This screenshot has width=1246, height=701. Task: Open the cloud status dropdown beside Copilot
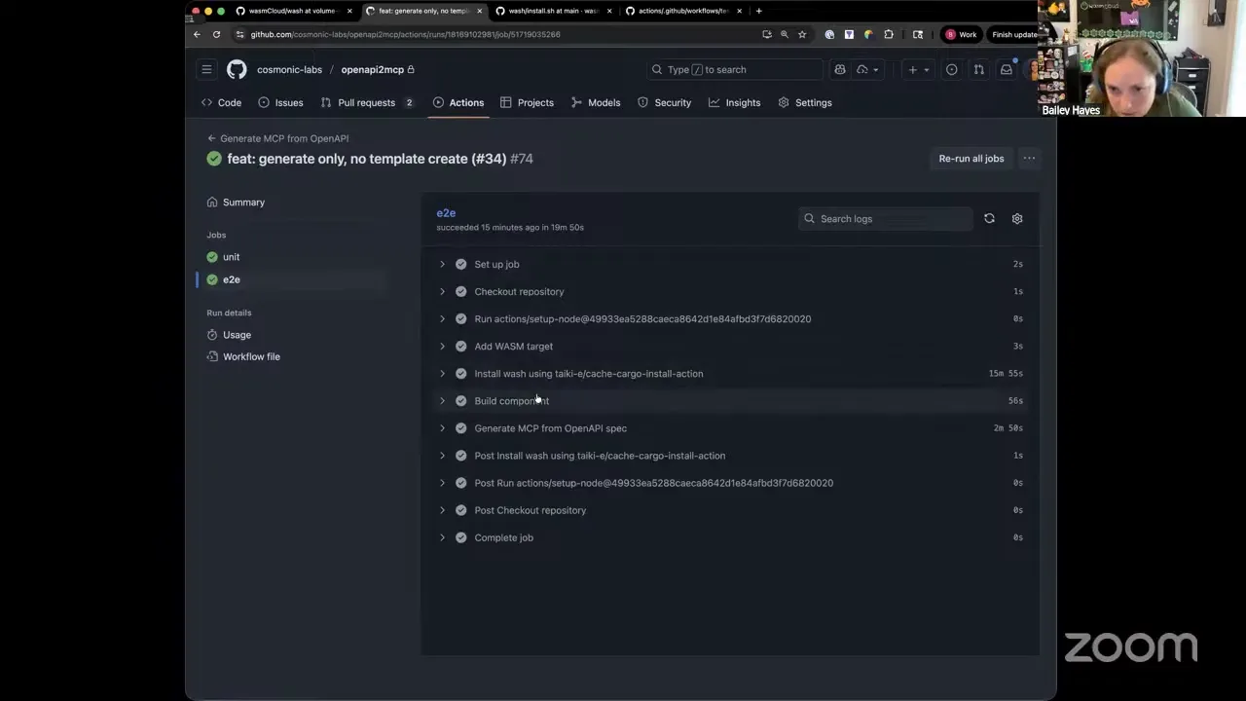(867, 69)
